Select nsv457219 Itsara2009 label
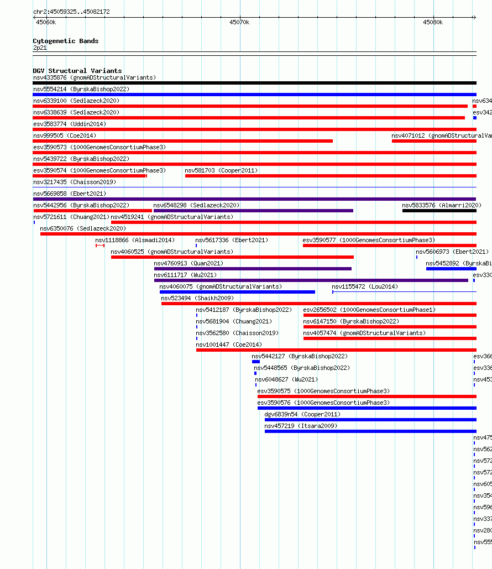This screenshot has width=492, height=569. (x=301, y=426)
